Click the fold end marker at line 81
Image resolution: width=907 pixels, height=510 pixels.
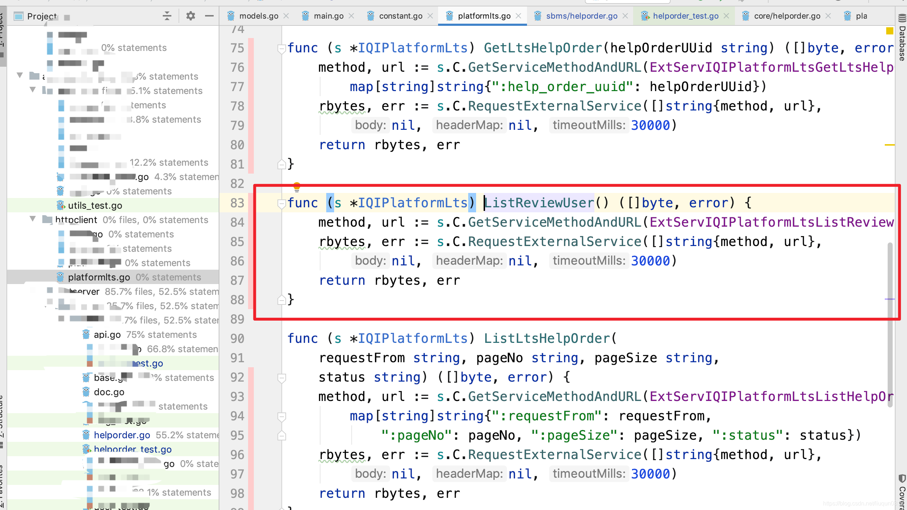click(281, 164)
